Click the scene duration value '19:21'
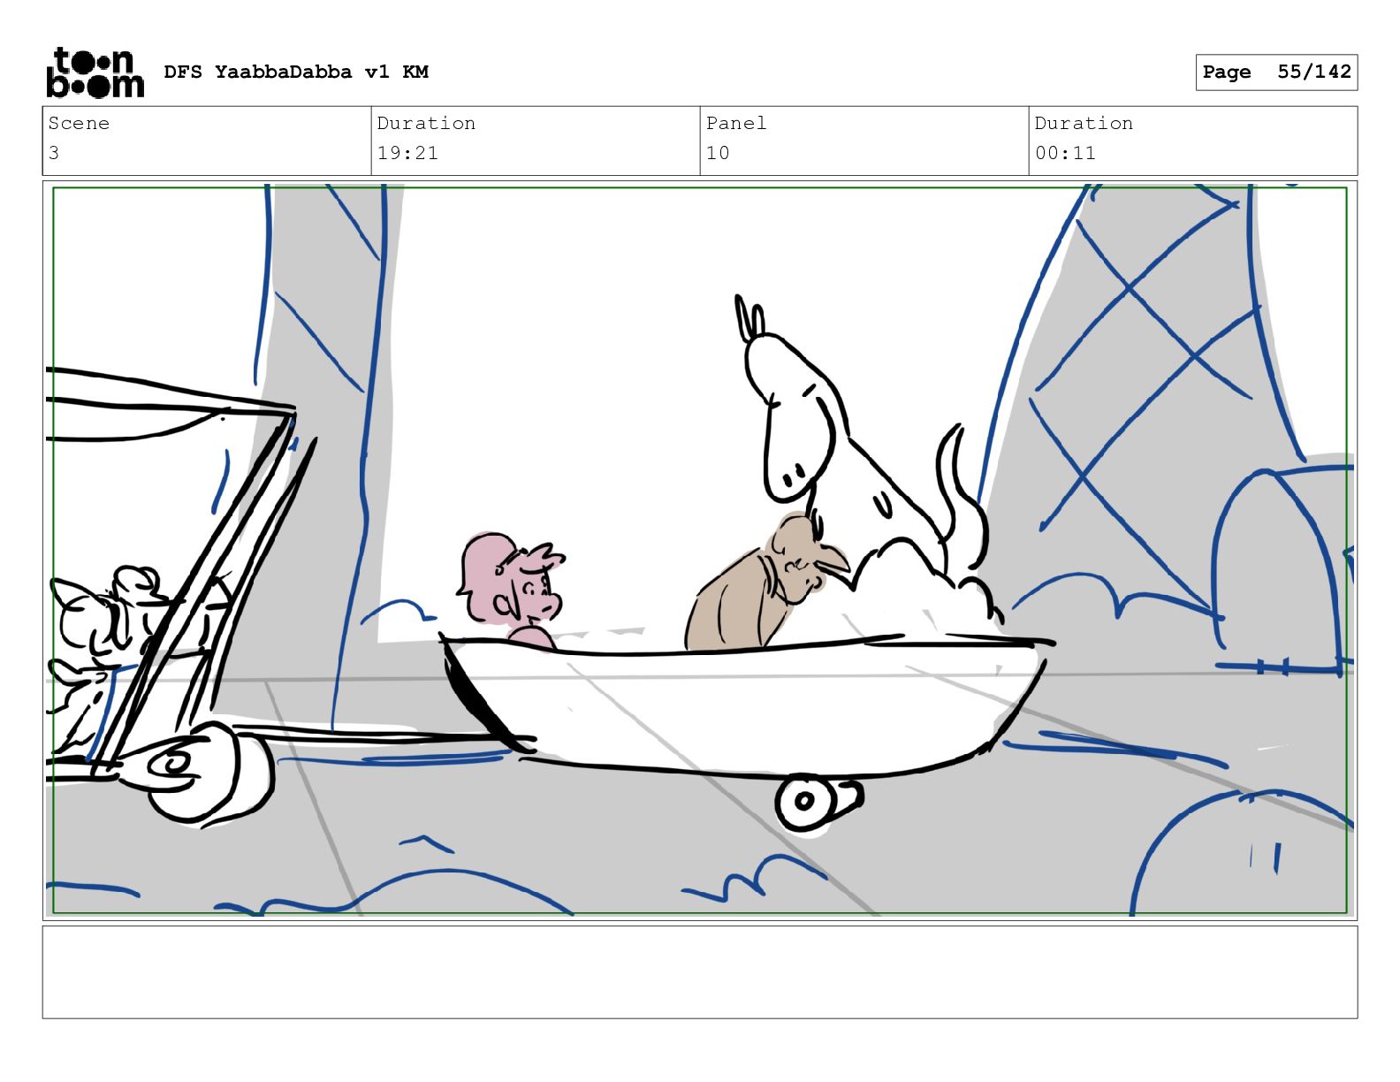The height and width of the screenshot is (1082, 1400). (407, 153)
